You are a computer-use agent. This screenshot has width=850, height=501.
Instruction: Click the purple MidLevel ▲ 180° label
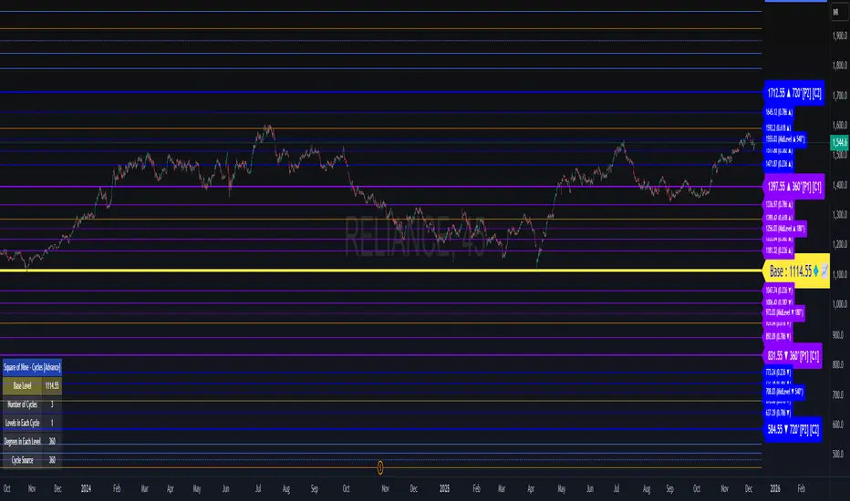point(785,229)
